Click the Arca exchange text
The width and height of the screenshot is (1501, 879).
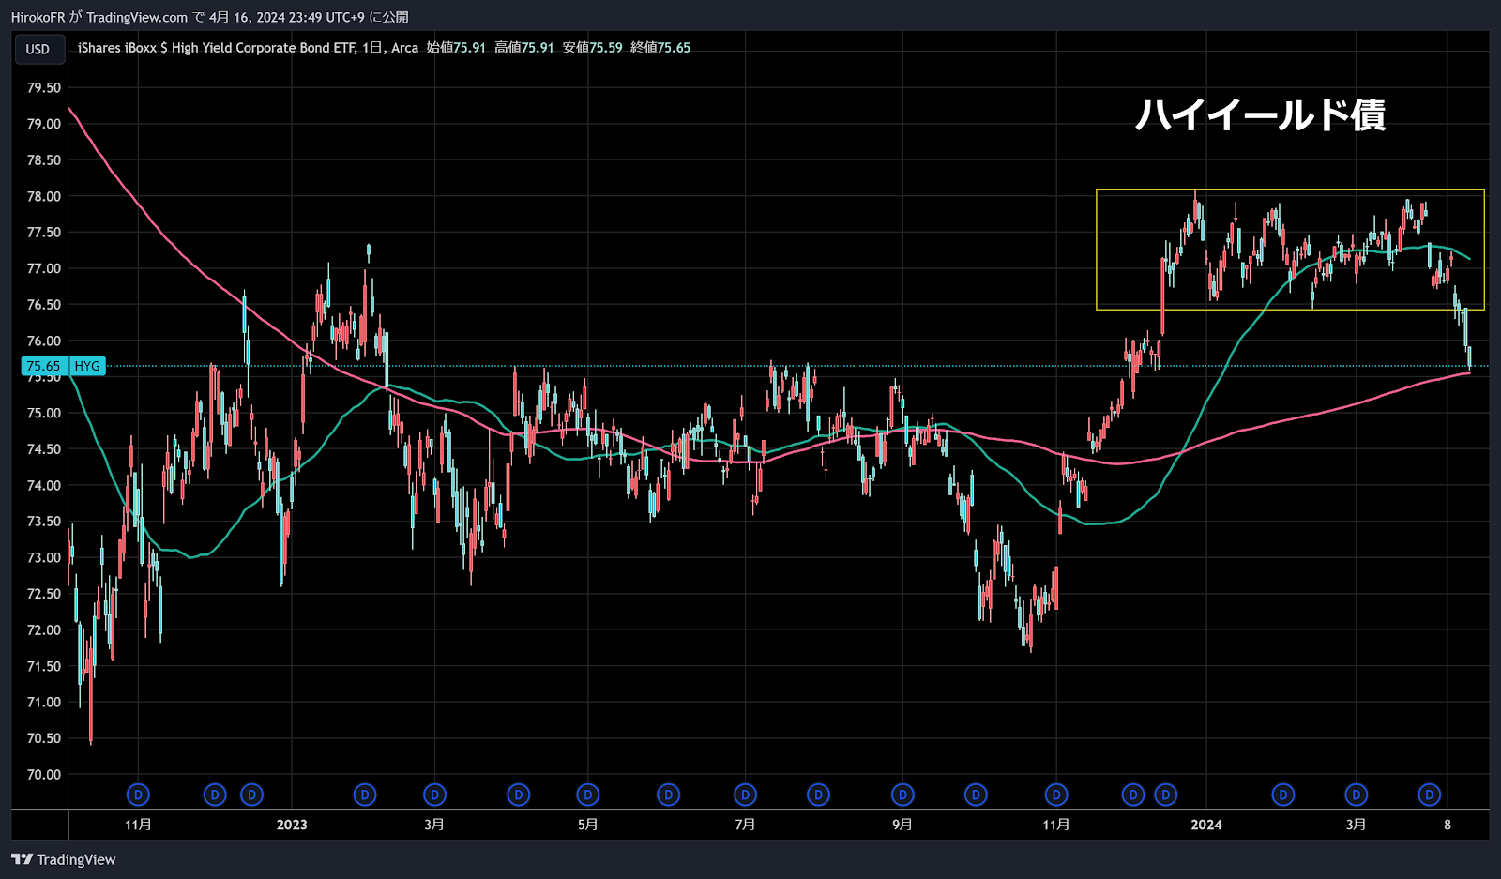click(x=405, y=48)
